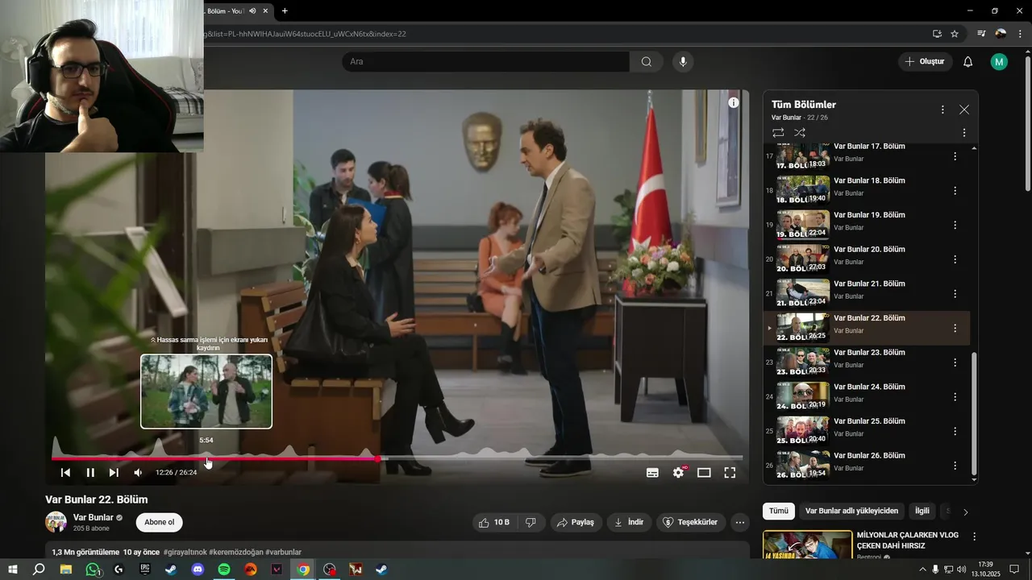Mute the video using the speaker icon
1032x580 pixels.
pyautogui.click(x=138, y=473)
